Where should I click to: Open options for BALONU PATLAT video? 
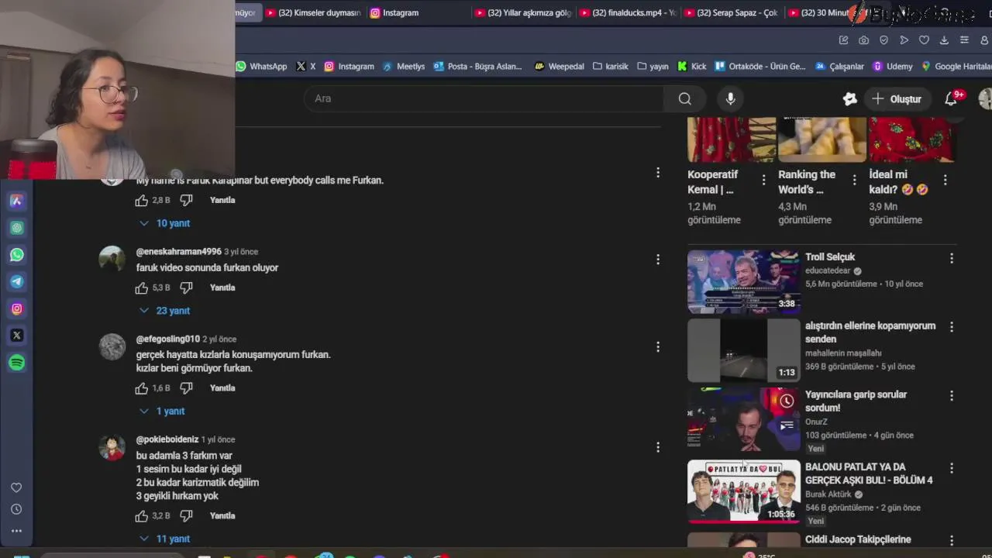[952, 468]
